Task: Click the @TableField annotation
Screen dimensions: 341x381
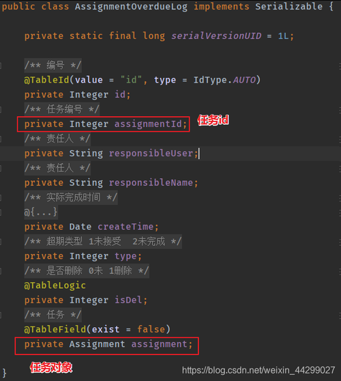Action: coord(55,330)
